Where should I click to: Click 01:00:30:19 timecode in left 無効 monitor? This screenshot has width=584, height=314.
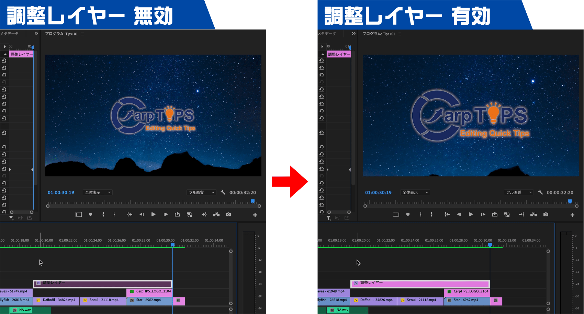(61, 192)
